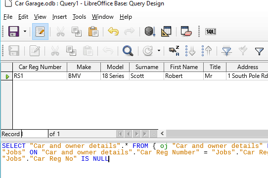Click the Surname column header
Viewport: 268px width, 178px height.
coord(147,67)
